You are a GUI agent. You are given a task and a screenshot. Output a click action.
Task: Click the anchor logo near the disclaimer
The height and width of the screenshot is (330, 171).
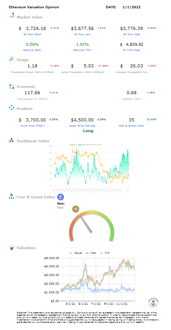152,302
